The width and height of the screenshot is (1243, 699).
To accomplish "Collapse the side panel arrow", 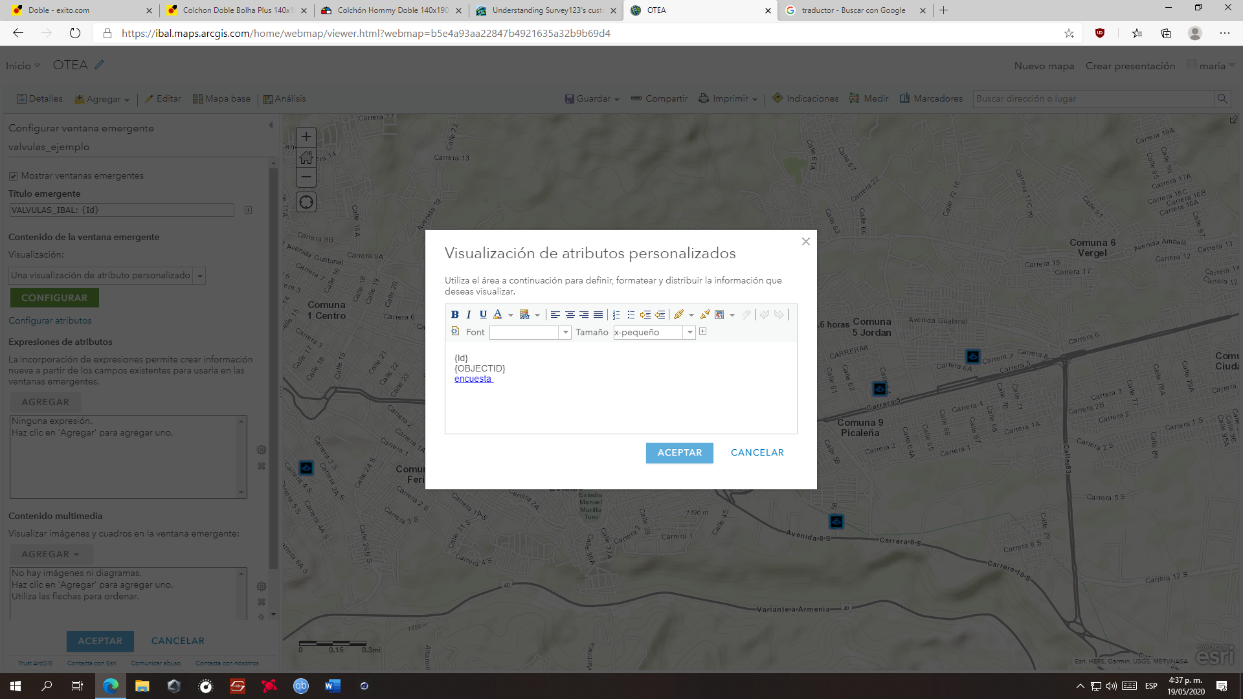I will [271, 126].
